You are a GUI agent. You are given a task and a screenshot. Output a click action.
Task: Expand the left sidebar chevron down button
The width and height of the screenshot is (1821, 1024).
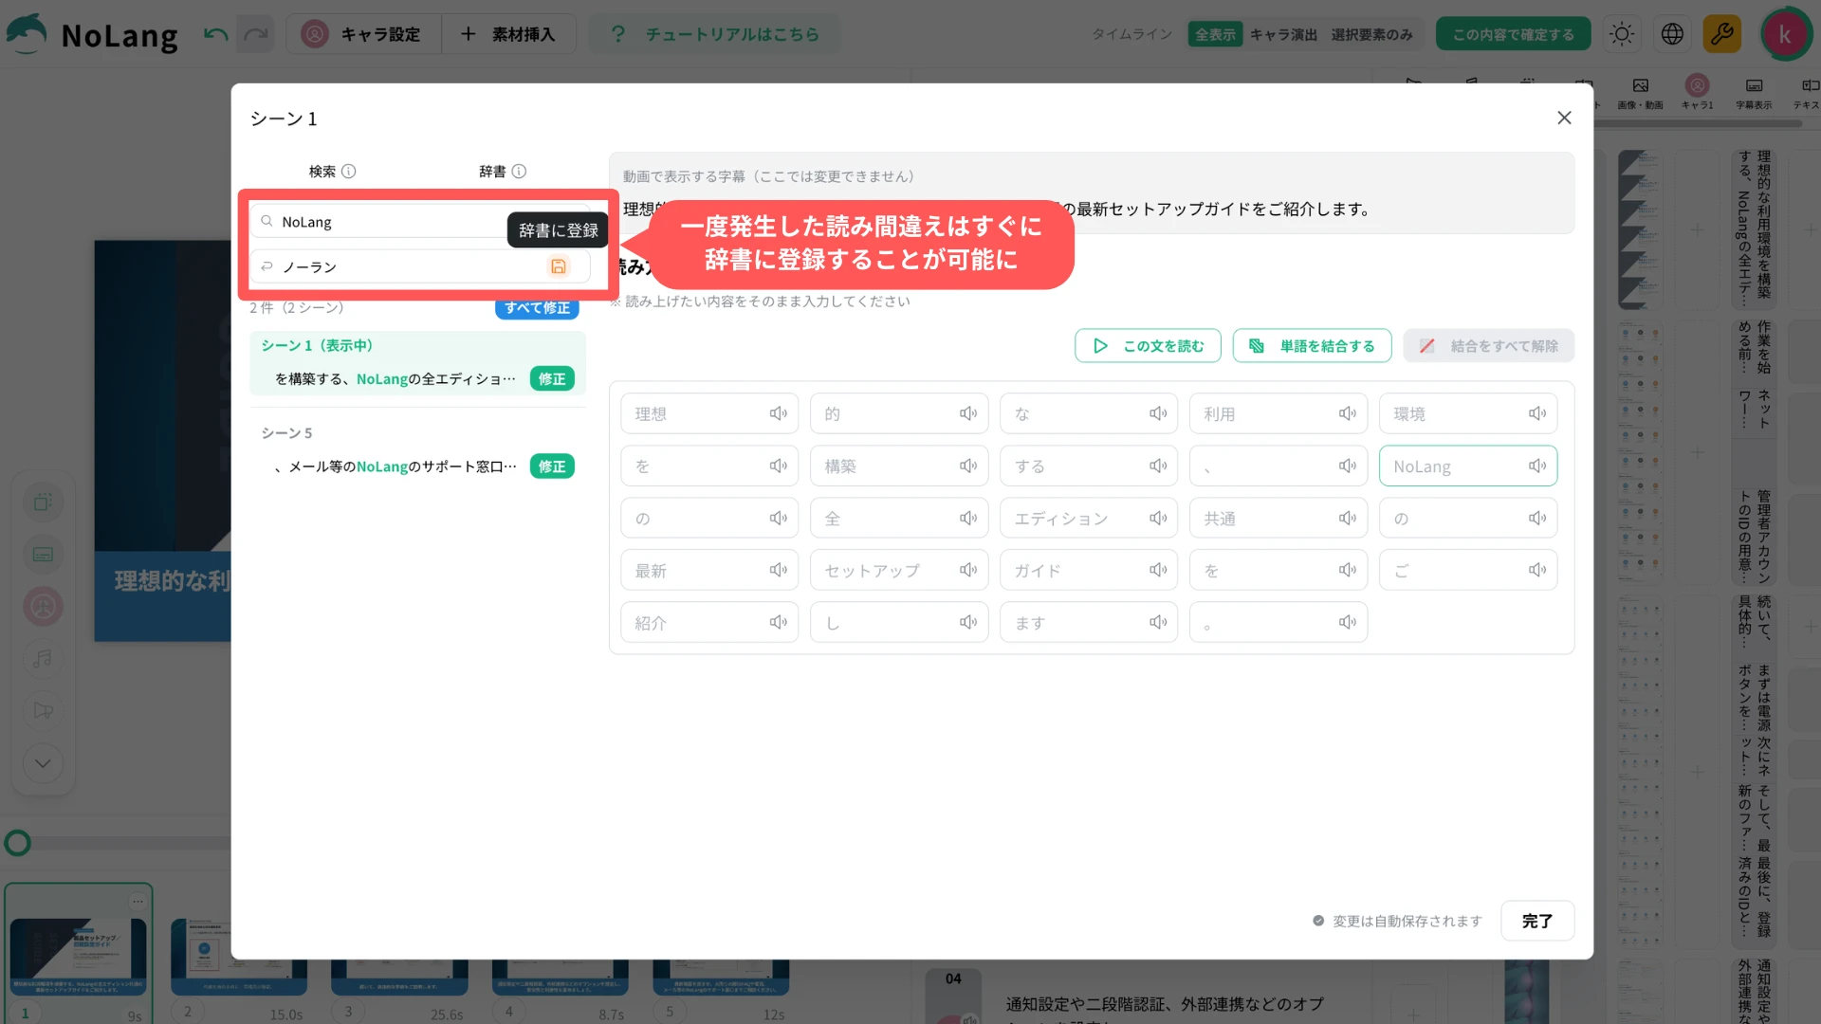pos(43,763)
